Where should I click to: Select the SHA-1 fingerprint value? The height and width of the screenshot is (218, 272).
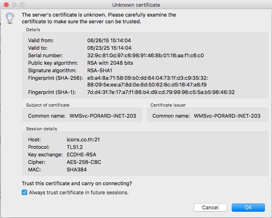[x=161, y=92]
